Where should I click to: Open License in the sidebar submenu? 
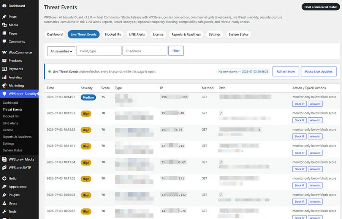tap(8, 130)
